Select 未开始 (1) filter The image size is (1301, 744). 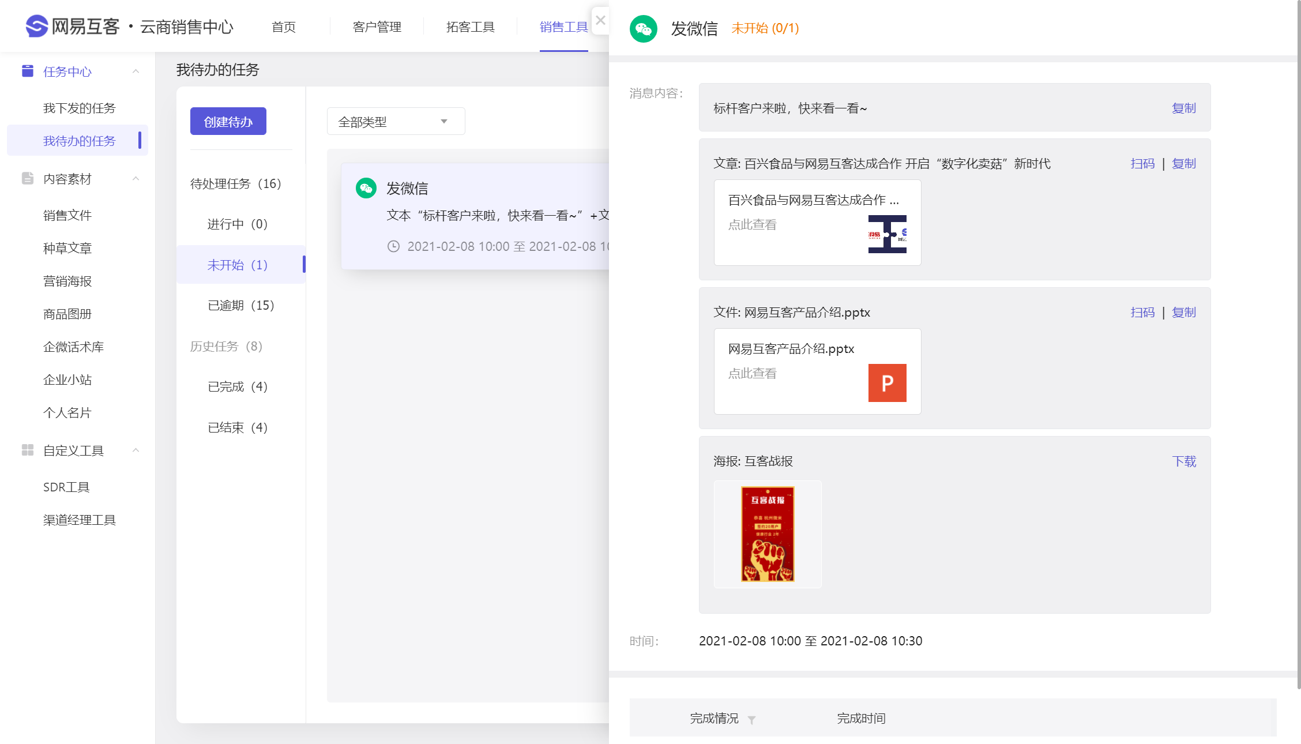pyautogui.click(x=240, y=264)
